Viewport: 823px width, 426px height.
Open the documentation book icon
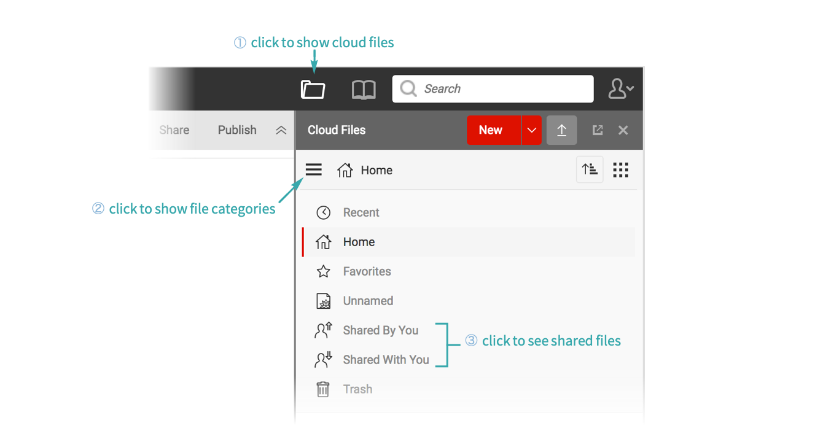click(364, 90)
